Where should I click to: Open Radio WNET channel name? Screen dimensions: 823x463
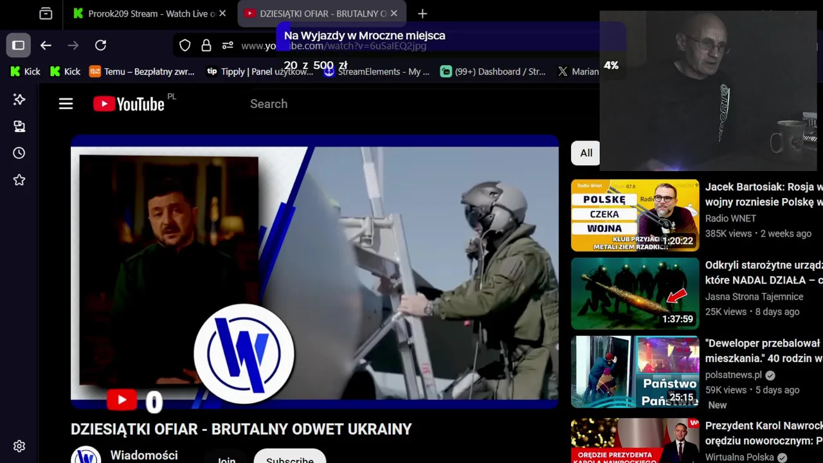(x=730, y=219)
